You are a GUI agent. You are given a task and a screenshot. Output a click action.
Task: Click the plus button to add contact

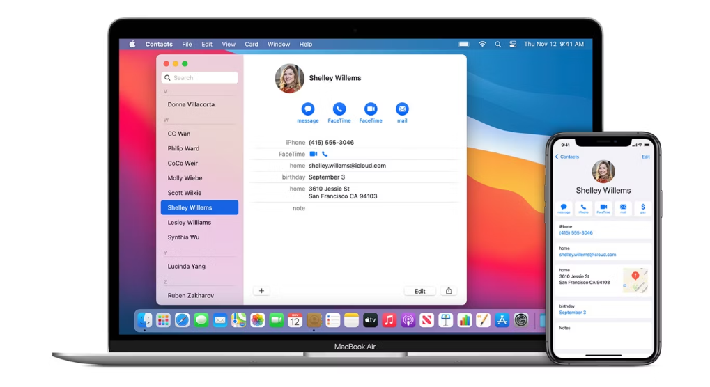pos(261,291)
